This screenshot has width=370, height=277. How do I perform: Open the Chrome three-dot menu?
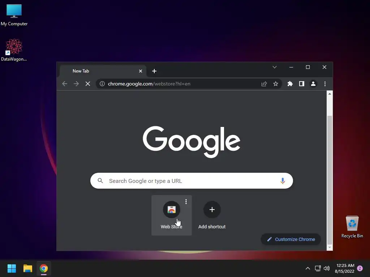tap(325, 84)
